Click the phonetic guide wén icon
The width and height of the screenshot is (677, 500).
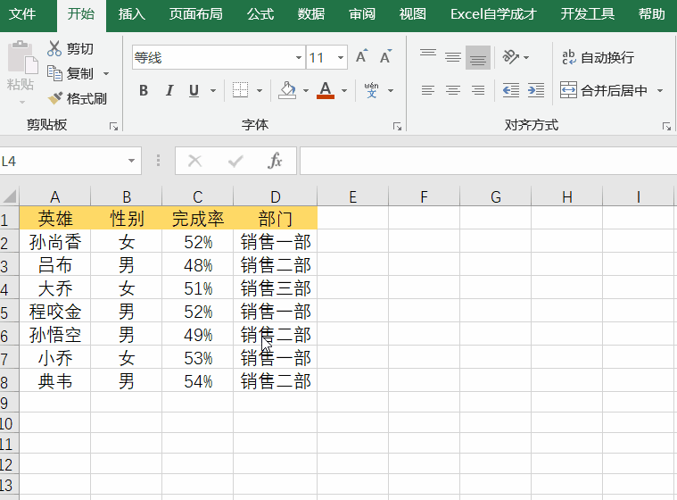pos(371,90)
